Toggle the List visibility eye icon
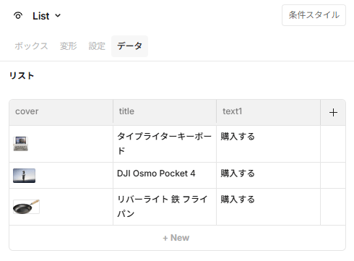Screen dimensions: 354x261 [18, 16]
